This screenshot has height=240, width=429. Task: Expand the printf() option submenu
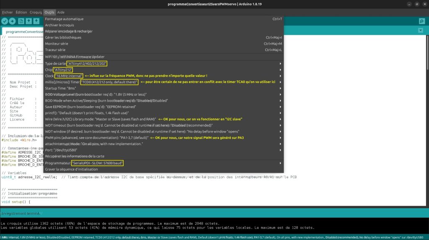(163, 113)
